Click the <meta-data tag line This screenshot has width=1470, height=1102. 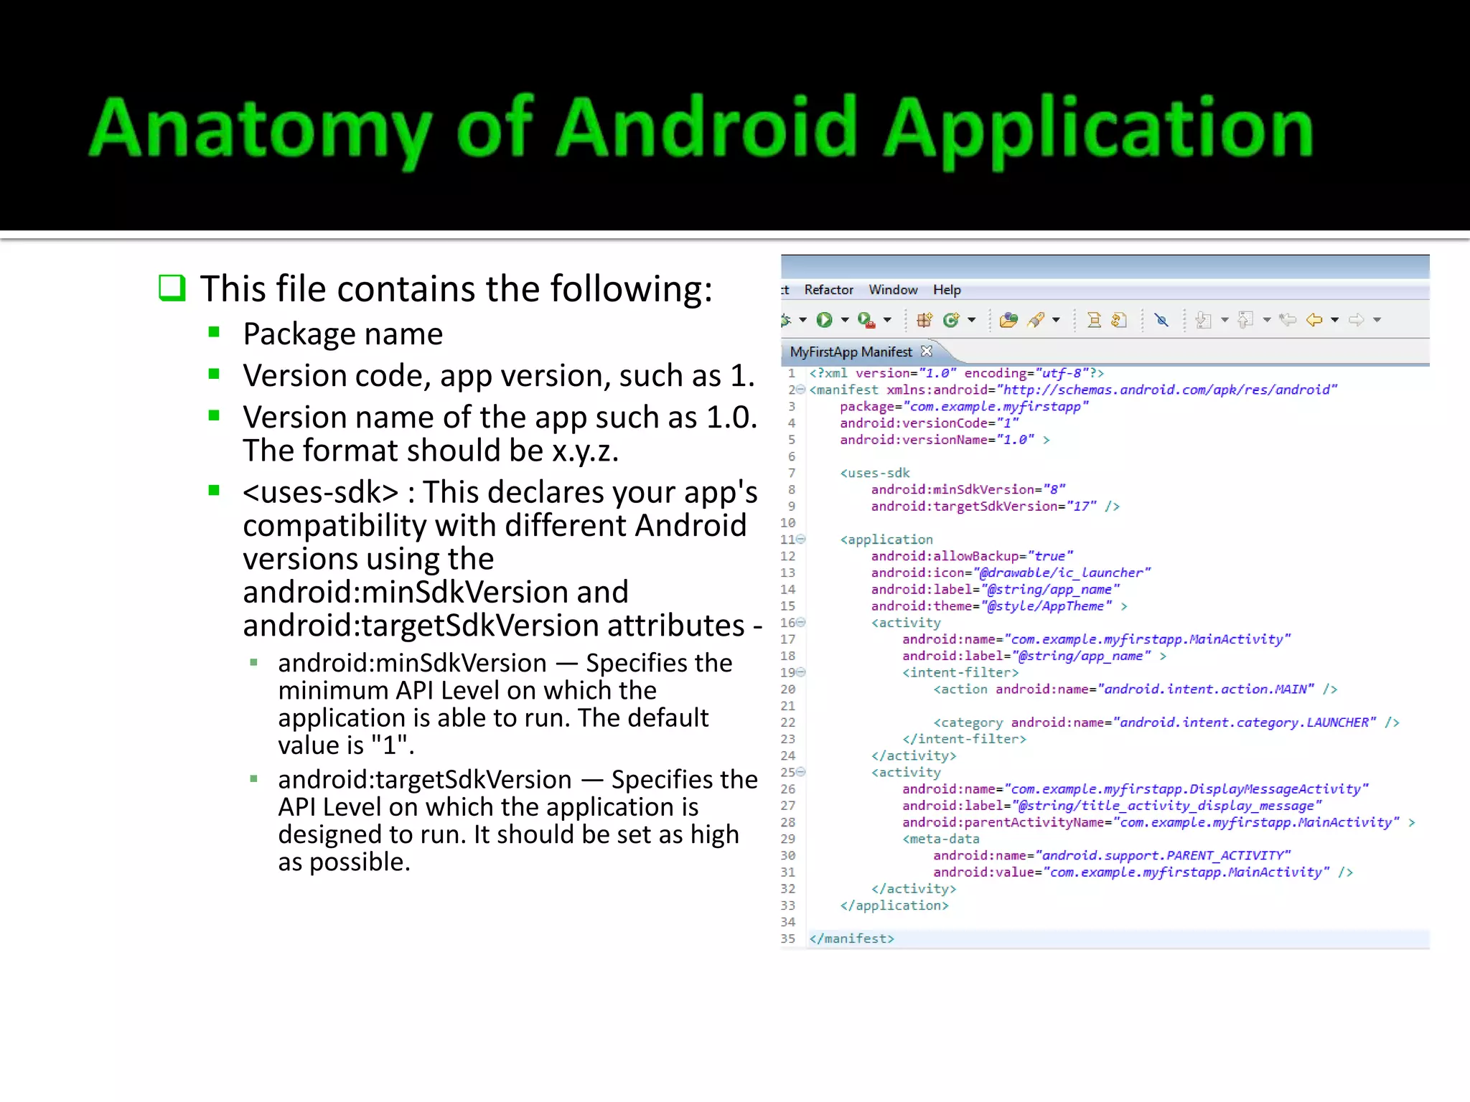(x=940, y=839)
